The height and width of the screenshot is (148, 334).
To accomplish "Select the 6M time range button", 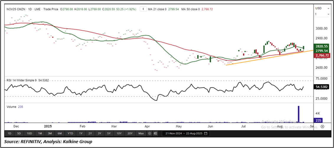I will click(60, 134).
